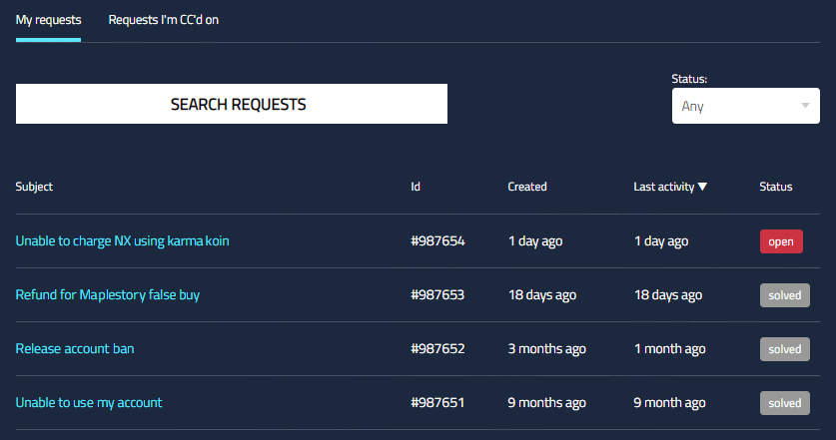
Task: Click the Id column header
Action: point(416,187)
